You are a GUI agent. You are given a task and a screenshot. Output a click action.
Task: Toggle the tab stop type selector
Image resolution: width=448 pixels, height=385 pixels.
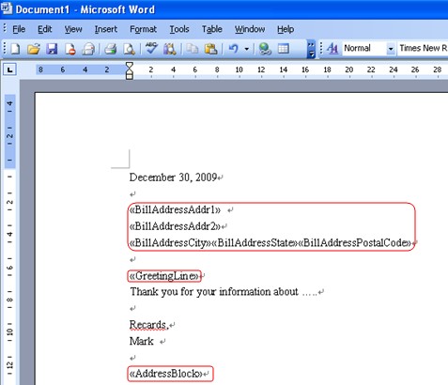[10, 69]
